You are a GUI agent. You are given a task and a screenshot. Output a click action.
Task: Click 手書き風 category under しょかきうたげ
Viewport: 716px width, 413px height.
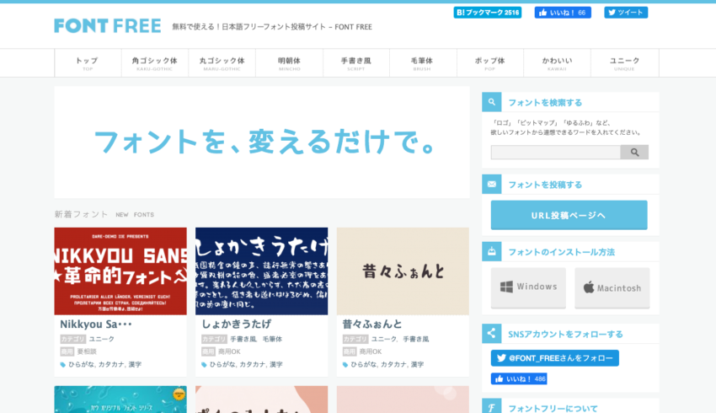coord(243,339)
